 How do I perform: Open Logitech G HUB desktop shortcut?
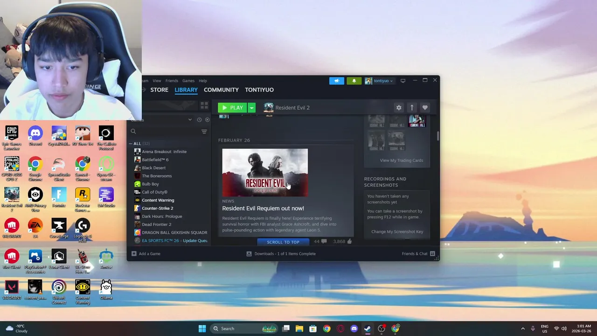click(83, 231)
